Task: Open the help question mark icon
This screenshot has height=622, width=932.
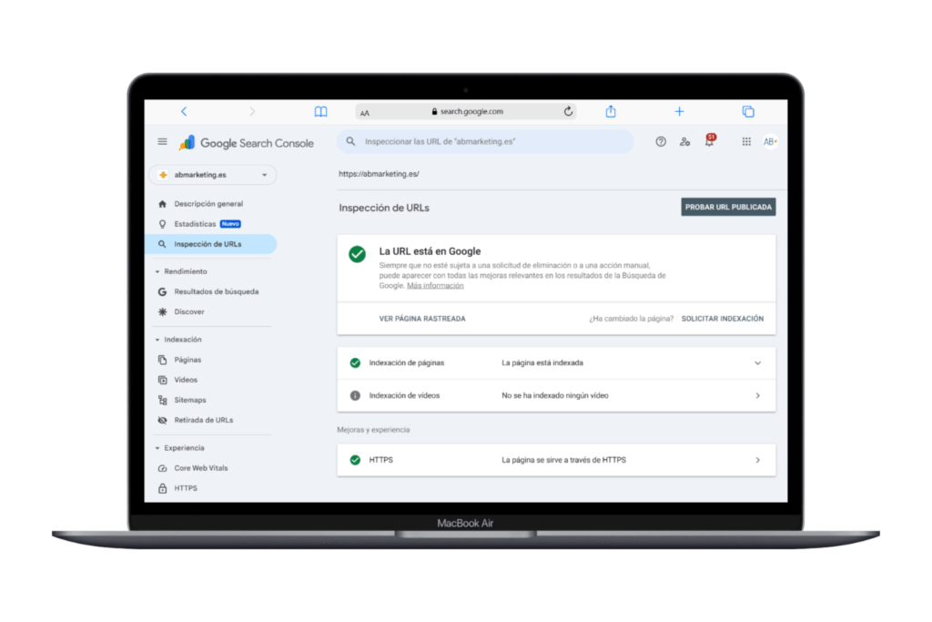Action: 661,141
